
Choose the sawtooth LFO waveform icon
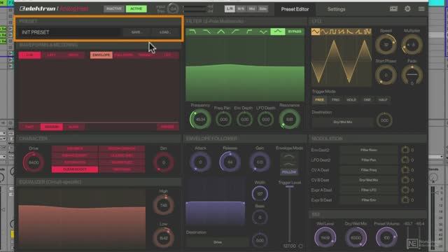pyautogui.click(x=342, y=31)
